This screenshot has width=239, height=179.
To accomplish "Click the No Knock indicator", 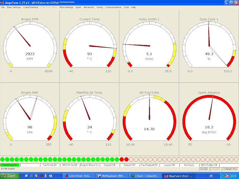I will click(x=189, y=165).
